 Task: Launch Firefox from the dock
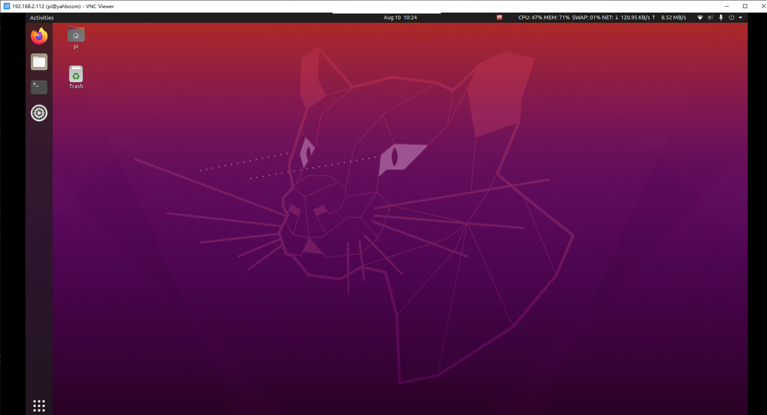pos(39,36)
